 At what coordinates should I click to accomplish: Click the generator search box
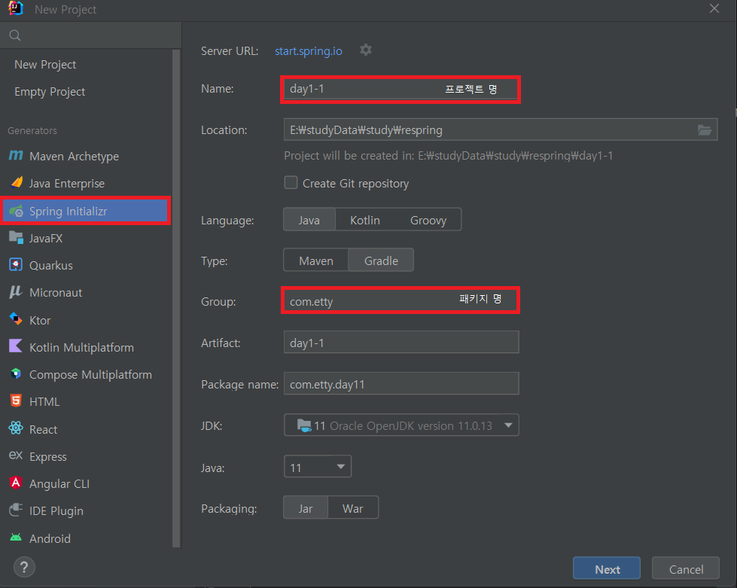pyautogui.click(x=91, y=35)
